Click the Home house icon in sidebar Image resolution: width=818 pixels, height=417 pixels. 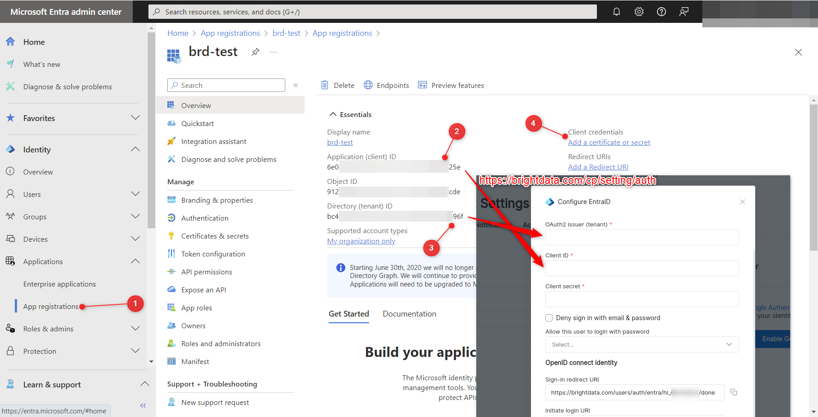click(x=10, y=42)
